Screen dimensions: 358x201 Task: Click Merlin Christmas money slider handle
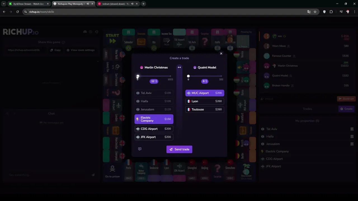point(138,76)
